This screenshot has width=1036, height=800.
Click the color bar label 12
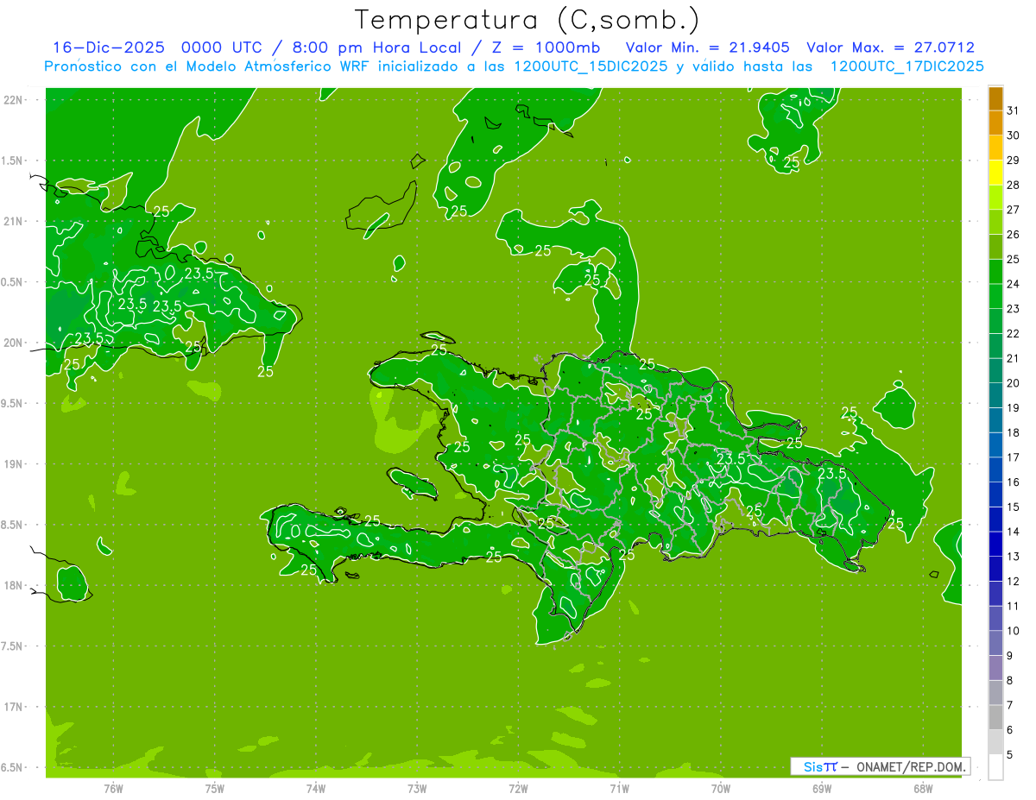click(x=1013, y=581)
